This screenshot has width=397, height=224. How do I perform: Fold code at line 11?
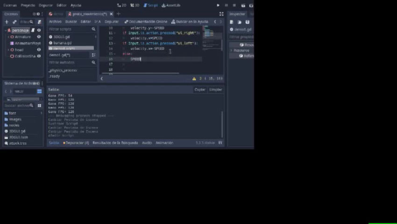(x=115, y=33)
